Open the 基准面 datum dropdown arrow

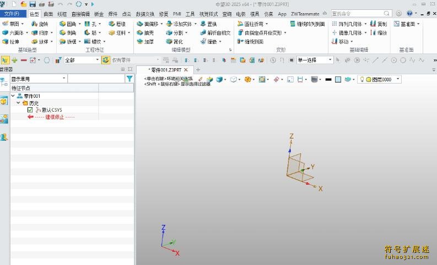click(x=418, y=24)
